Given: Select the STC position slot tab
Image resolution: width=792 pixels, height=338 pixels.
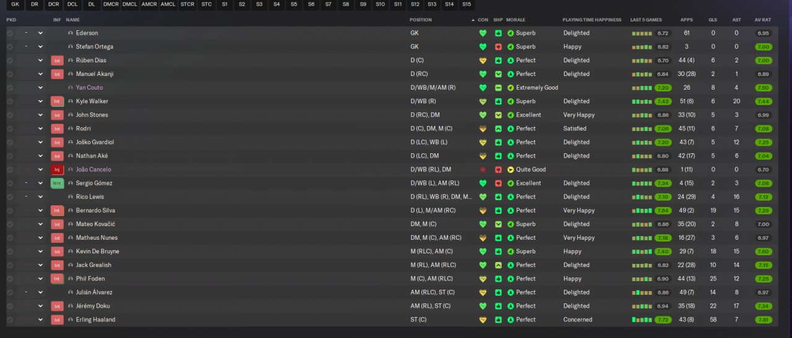Looking at the screenshot, I should pos(207,4).
